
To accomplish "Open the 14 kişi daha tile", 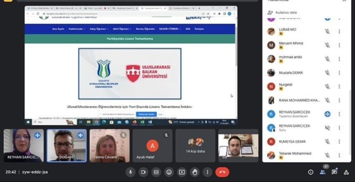I will coord(195,146).
